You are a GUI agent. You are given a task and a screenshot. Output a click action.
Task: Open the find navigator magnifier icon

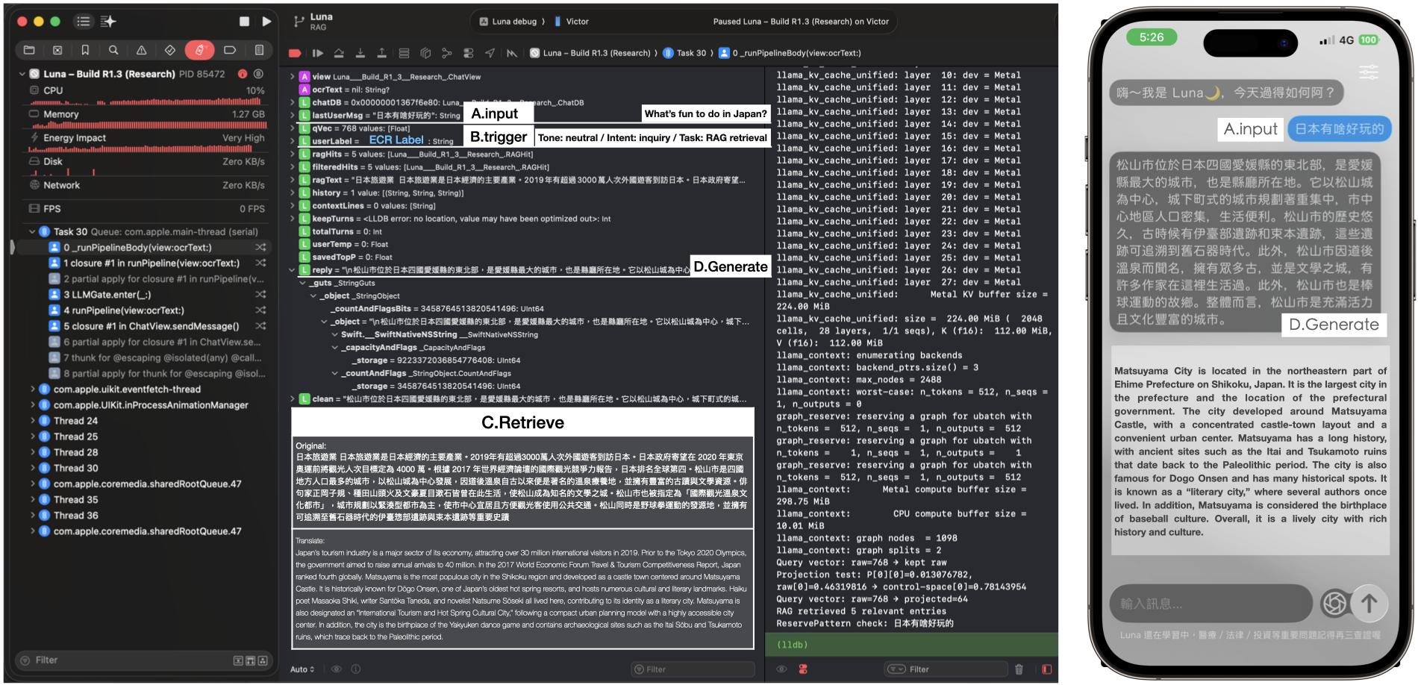point(113,50)
